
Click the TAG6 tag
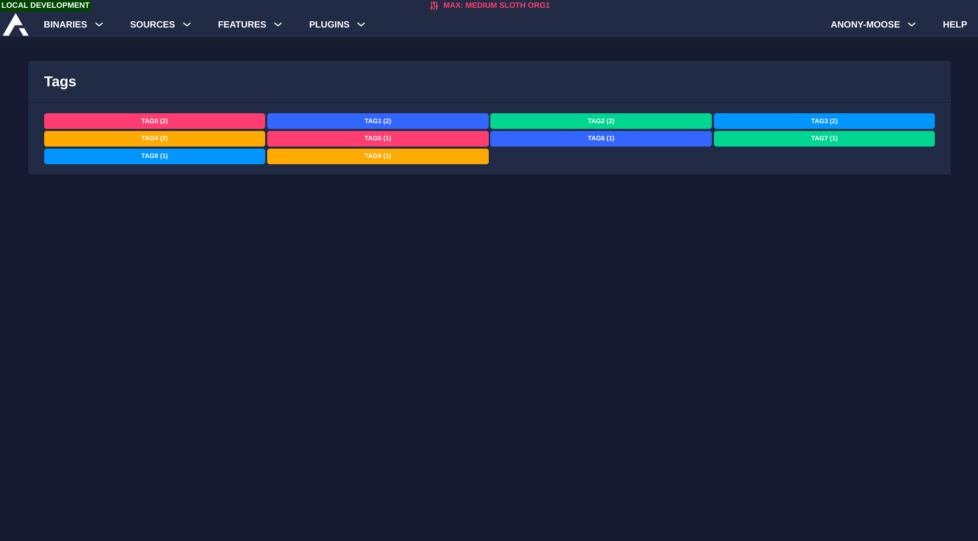[601, 138]
